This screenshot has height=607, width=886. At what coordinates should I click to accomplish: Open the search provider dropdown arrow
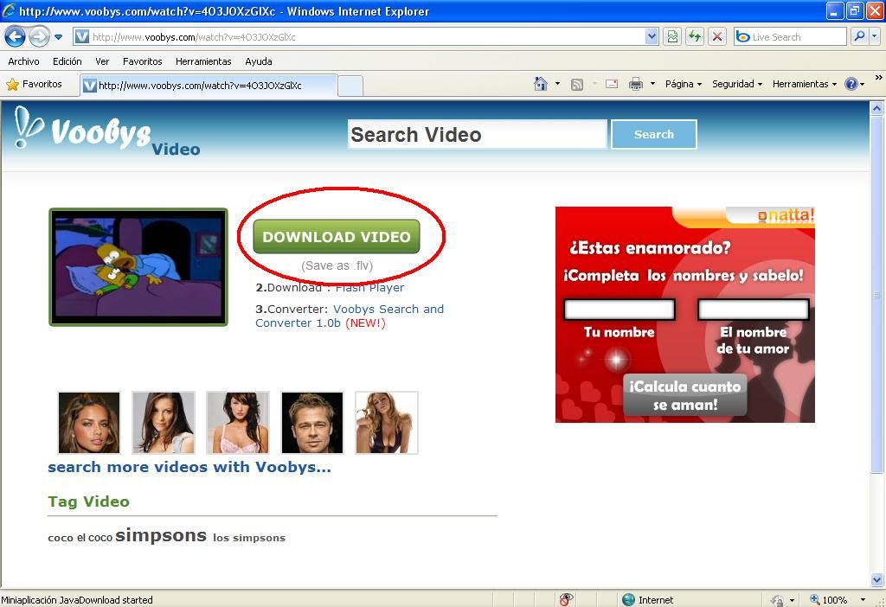tap(874, 36)
